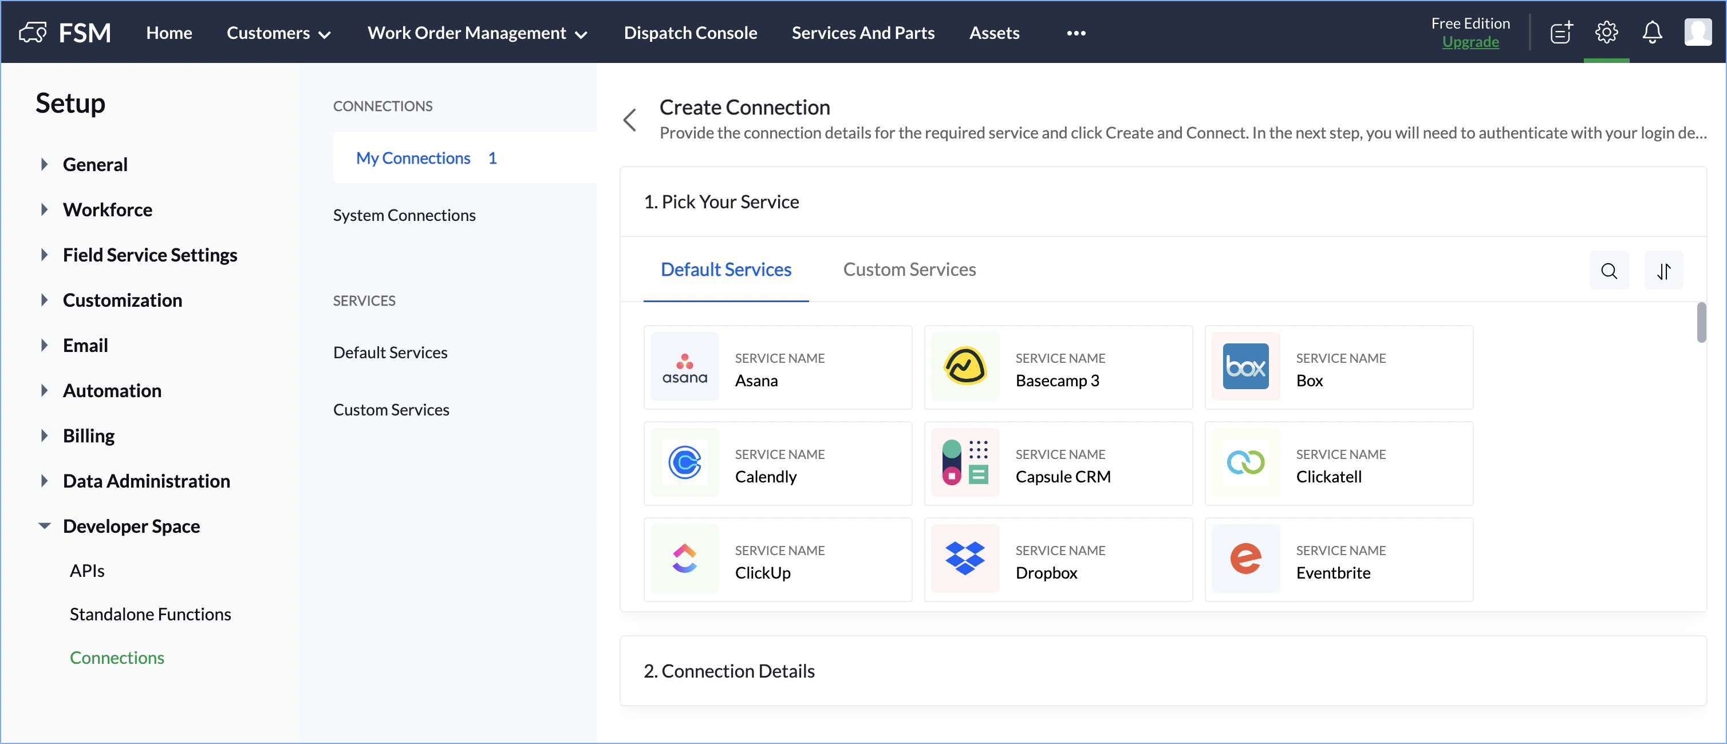Viewport: 1727px width, 744px height.
Task: Go back using the left chevron arrow
Action: click(x=629, y=120)
